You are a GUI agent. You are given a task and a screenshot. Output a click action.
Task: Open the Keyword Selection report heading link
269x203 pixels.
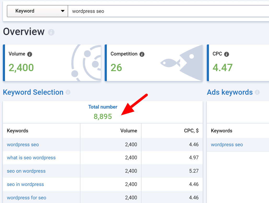[33, 92]
